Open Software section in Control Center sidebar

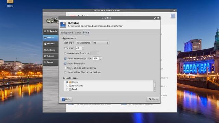[x=51, y=44]
